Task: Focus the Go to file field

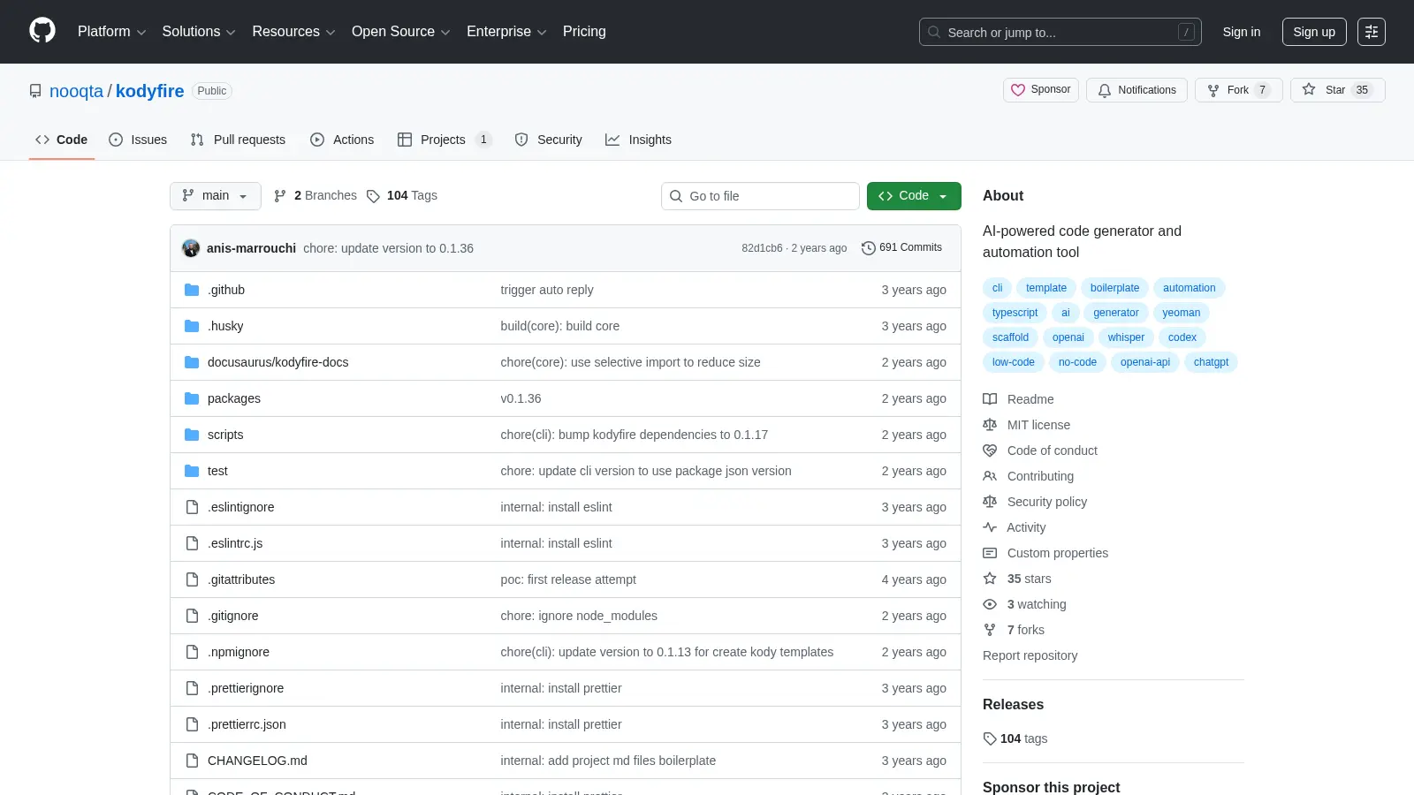Action: [760, 196]
